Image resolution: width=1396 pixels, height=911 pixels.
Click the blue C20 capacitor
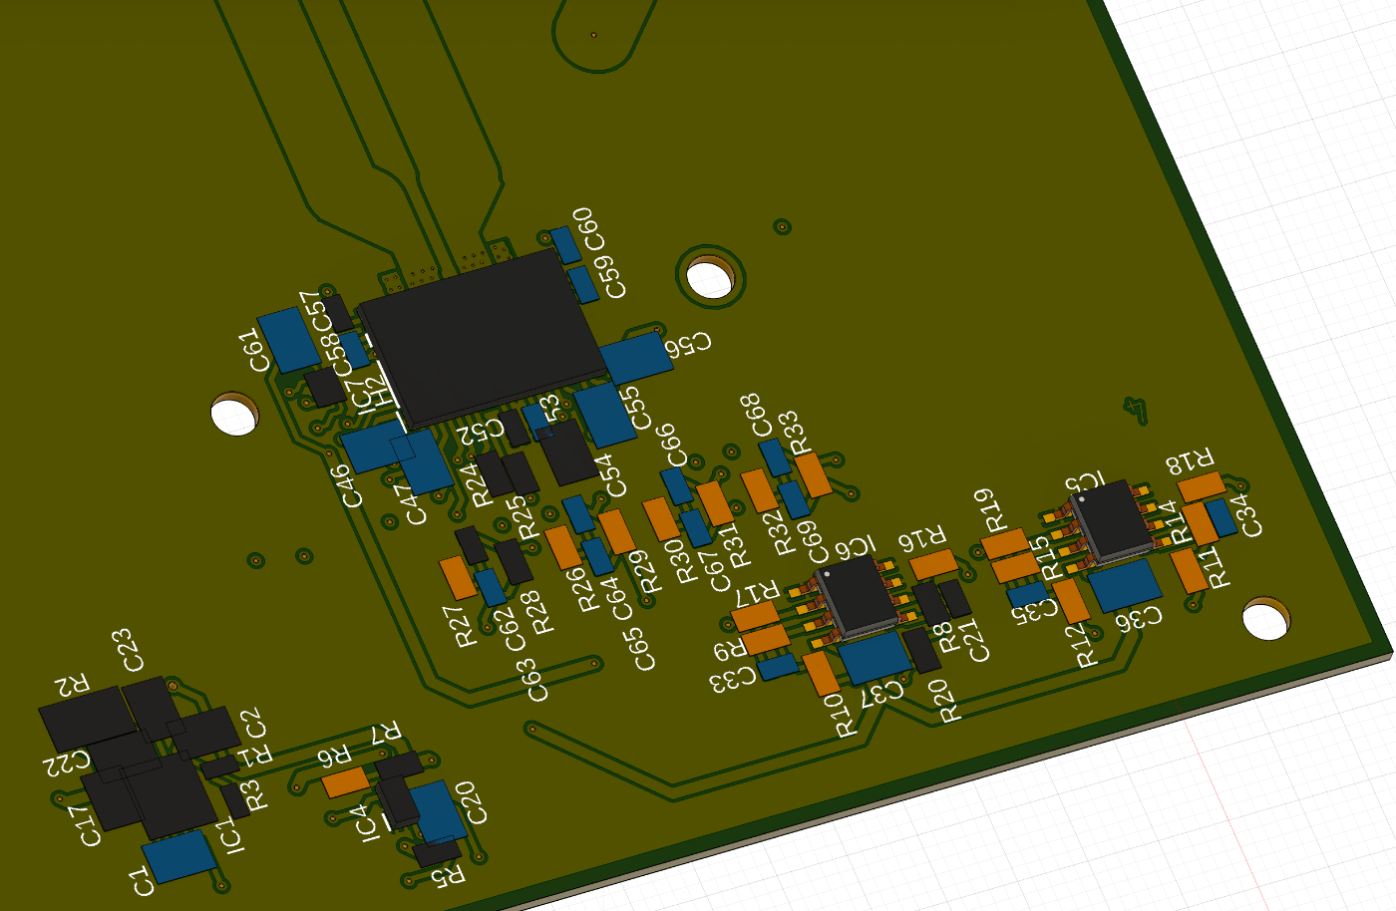pyautogui.click(x=438, y=810)
